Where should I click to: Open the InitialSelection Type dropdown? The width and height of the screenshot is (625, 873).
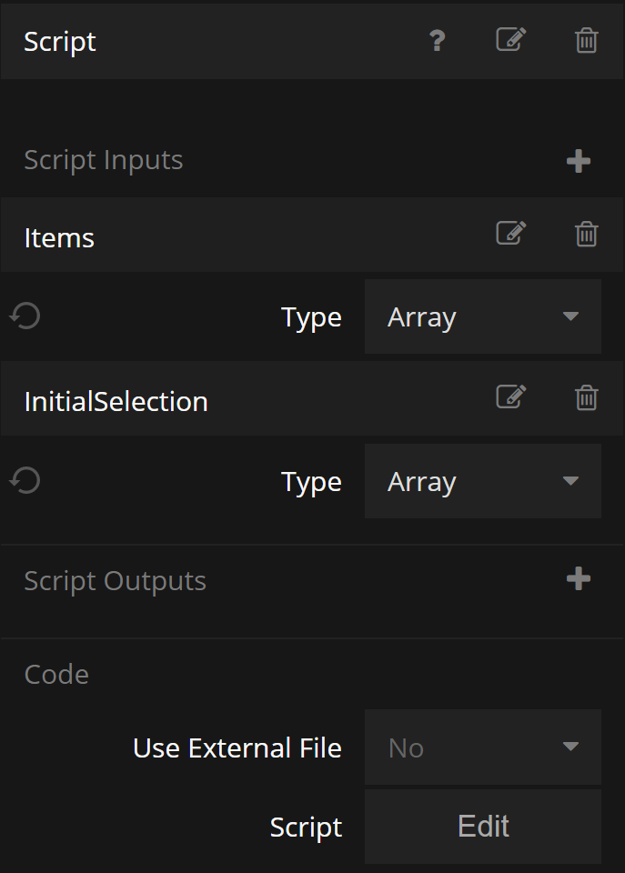482,481
